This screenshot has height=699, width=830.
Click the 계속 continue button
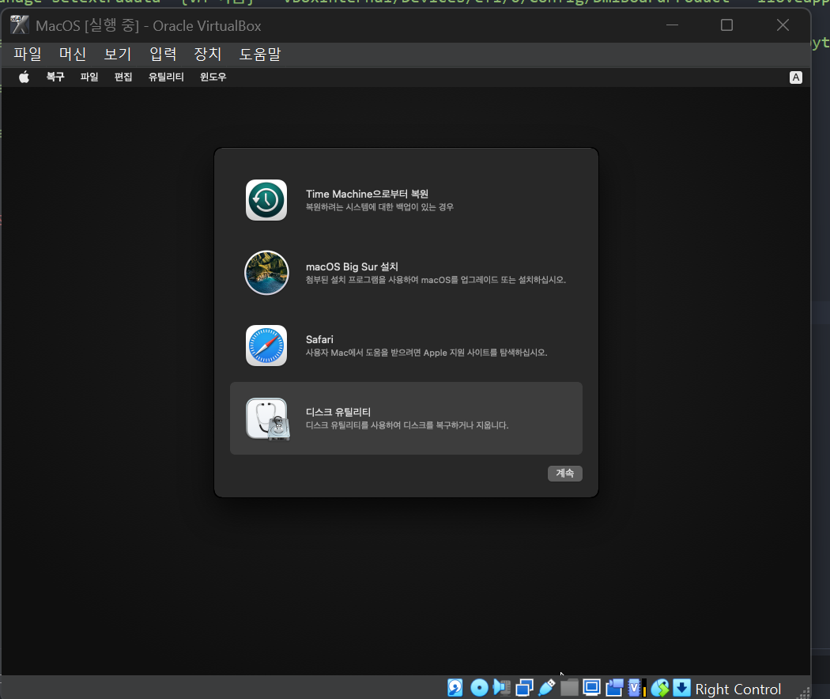565,474
